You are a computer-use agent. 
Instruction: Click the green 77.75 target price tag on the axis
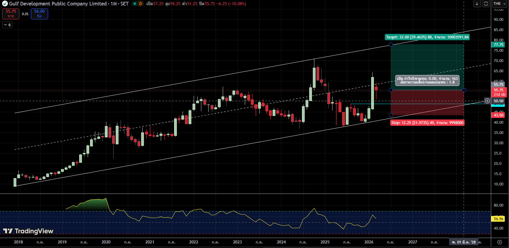coord(498,45)
